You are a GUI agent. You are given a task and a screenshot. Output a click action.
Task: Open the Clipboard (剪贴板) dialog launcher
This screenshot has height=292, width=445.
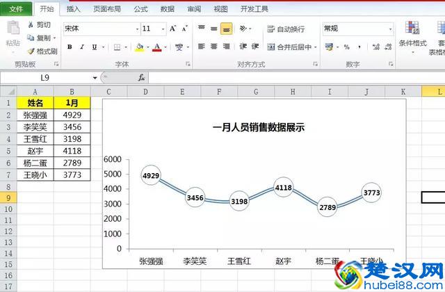56,64
